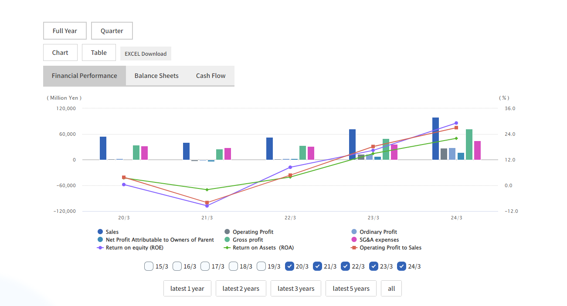567x306 pixels.
Task: Toggle Return on Assets (ROA) legend
Action: pyautogui.click(x=259, y=248)
